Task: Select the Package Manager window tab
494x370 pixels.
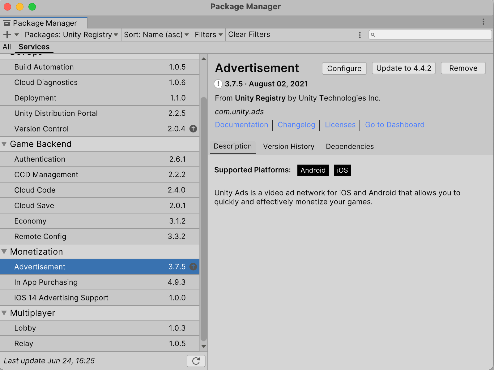Action: pos(44,23)
